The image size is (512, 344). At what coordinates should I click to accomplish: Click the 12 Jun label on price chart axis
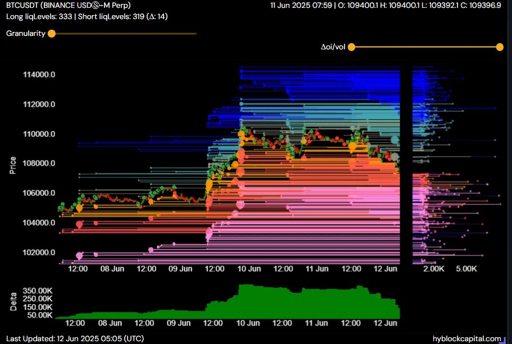point(386,269)
